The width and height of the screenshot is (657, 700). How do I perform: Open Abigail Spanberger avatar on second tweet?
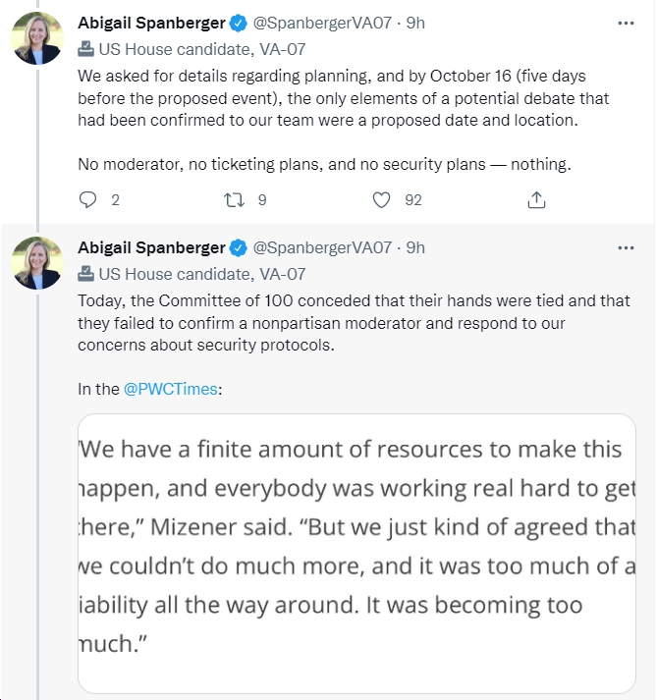point(37,263)
